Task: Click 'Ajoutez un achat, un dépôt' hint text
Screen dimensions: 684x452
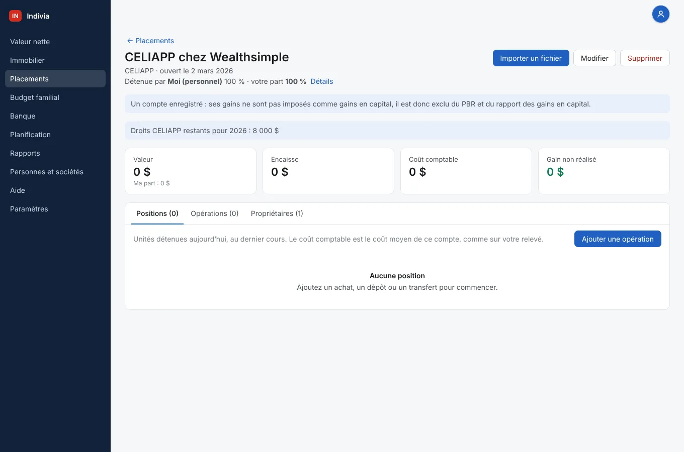Action: point(397,288)
